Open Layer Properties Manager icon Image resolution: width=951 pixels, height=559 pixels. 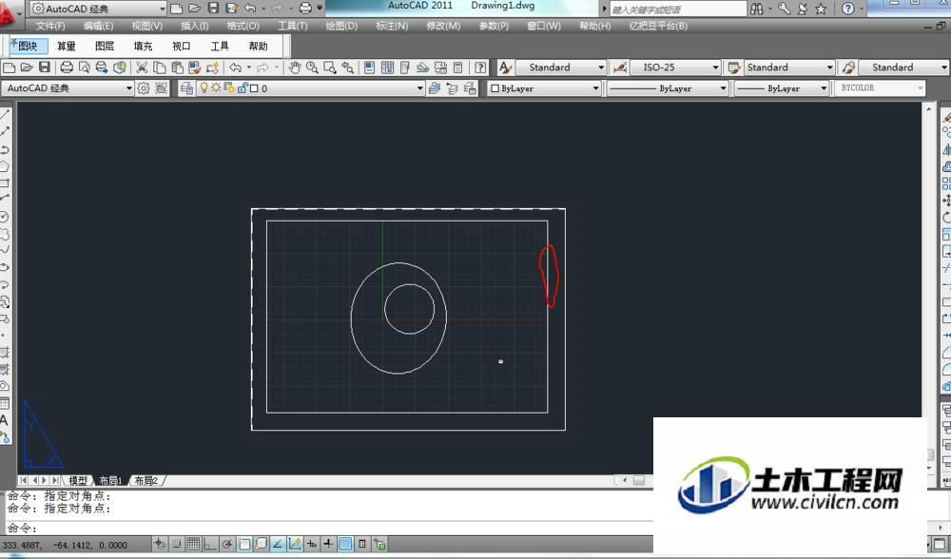[186, 88]
